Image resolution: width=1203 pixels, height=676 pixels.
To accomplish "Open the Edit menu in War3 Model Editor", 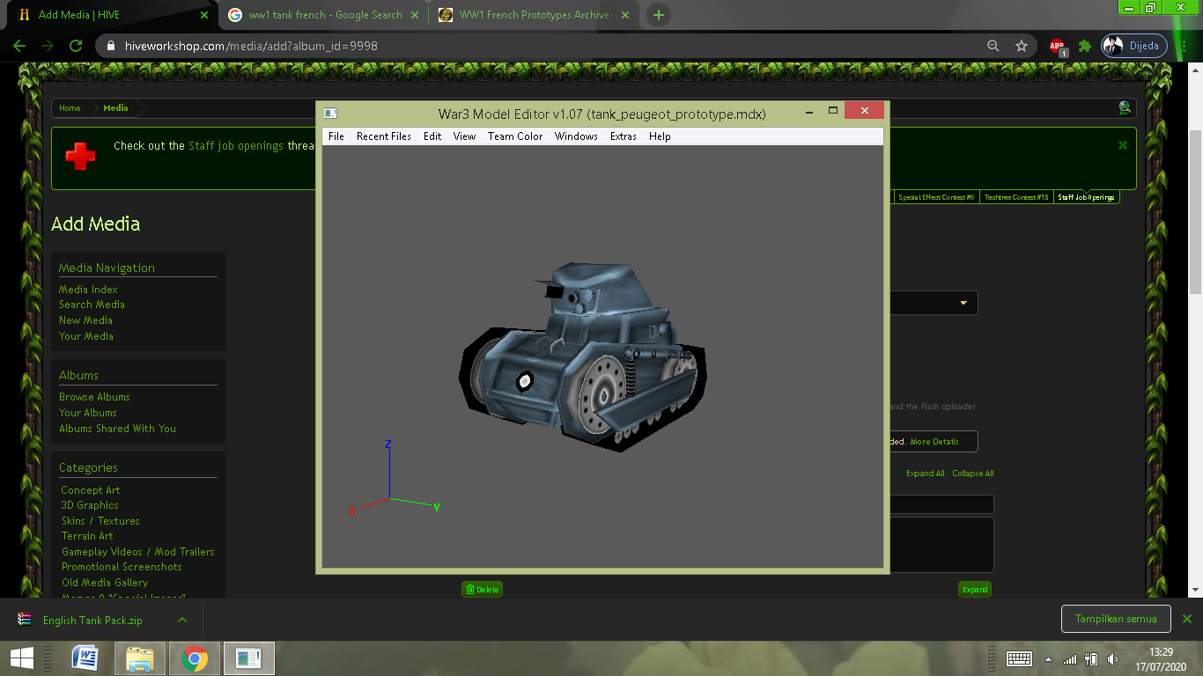I will [x=432, y=136].
